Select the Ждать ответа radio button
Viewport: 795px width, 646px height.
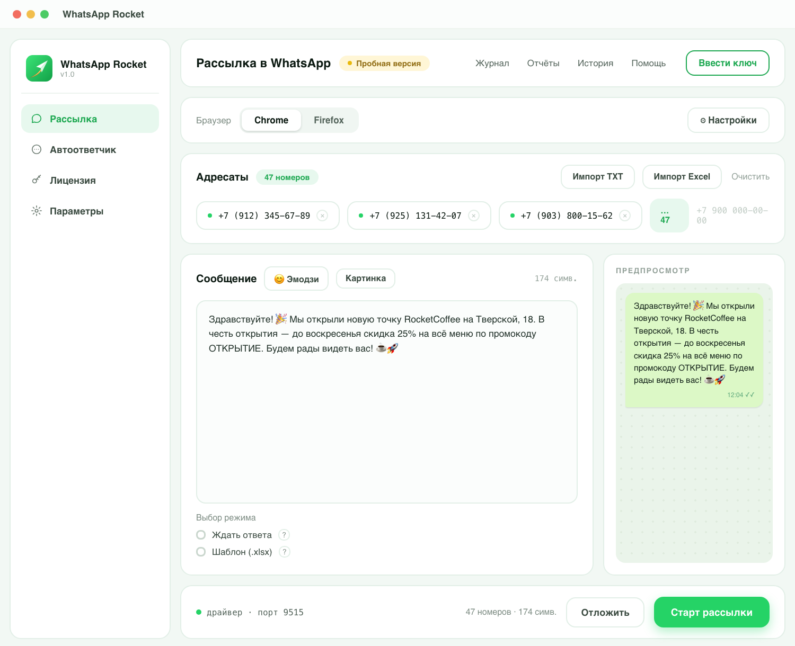(x=201, y=535)
